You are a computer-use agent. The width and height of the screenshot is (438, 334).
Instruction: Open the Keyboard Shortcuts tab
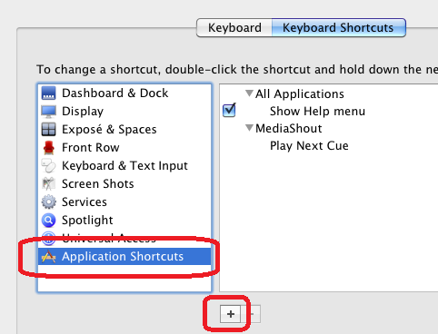pyautogui.click(x=339, y=28)
